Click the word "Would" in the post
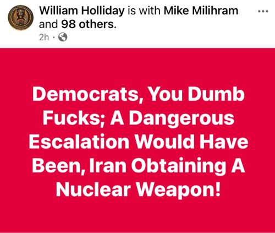This screenshot has width=275, height=233. [x=164, y=142]
